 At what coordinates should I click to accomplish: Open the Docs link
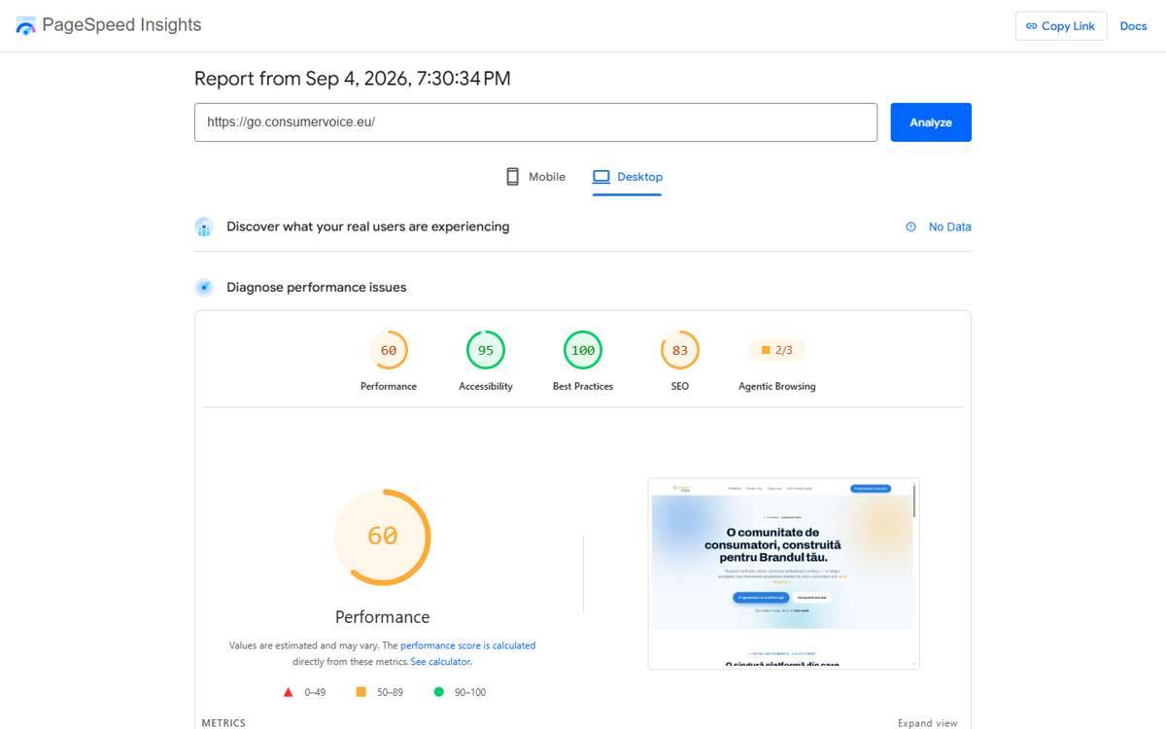[1133, 26]
